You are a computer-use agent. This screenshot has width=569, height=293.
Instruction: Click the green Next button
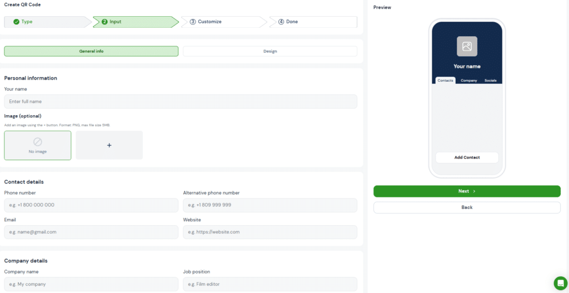click(x=467, y=191)
